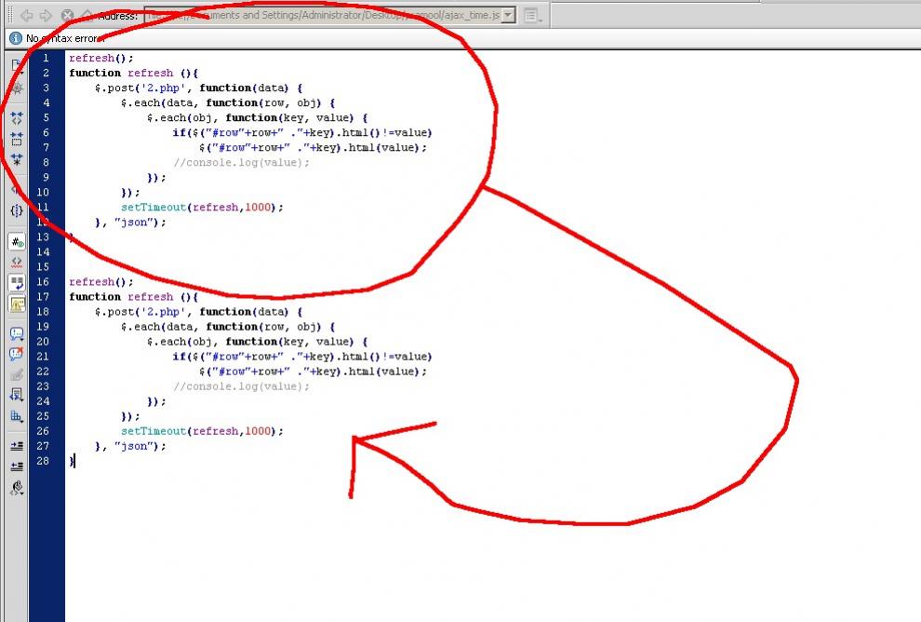Click the Indent Code icon
The image size is (921, 622).
pos(17,446)
